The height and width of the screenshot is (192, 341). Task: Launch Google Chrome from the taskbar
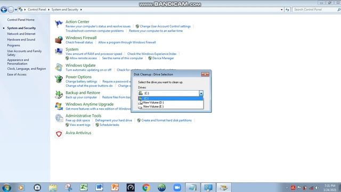(x=146, y=188)
